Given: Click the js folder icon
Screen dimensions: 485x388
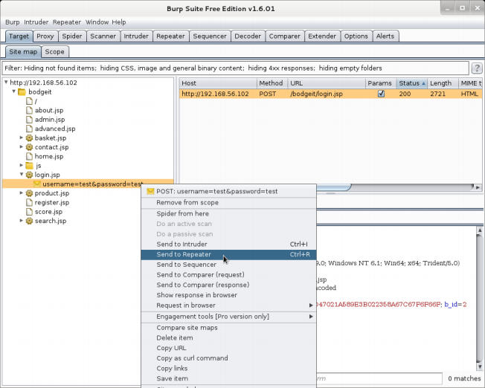Looking at the screenshot, I should click(x=30, y=165).
